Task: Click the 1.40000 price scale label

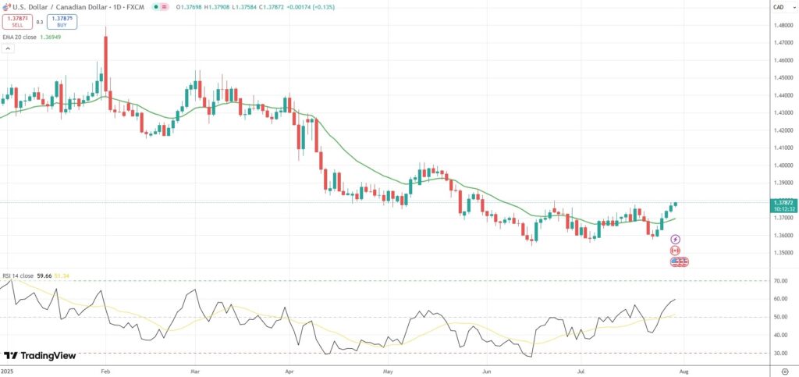Action: click(x=782, y=165)
